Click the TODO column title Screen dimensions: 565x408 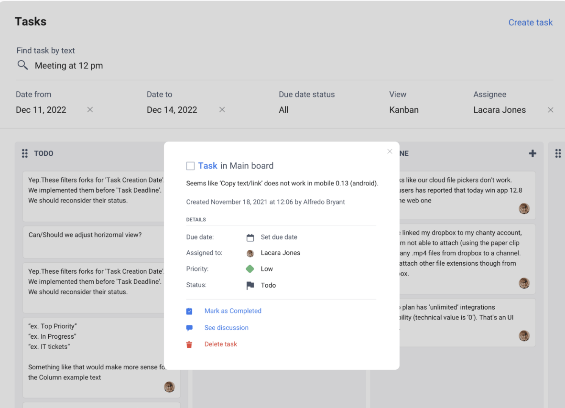point(43,153)
